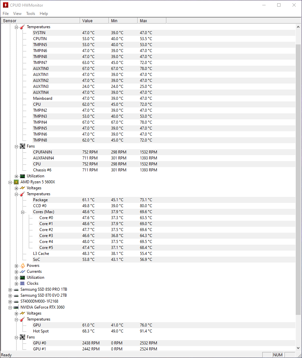
Task: Select the SoC temperature row
Action: [x=164, y=260]
